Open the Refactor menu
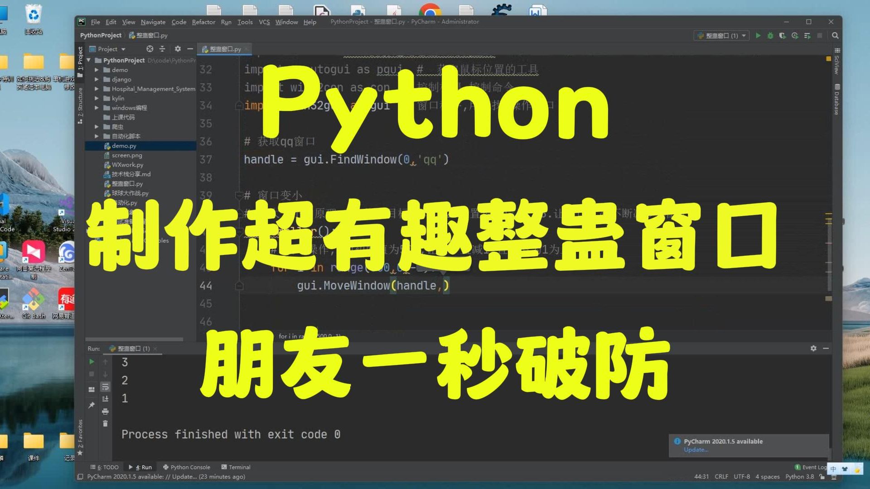Image resolution: width=870 pixels, height=489 pixels. point(203,22)
